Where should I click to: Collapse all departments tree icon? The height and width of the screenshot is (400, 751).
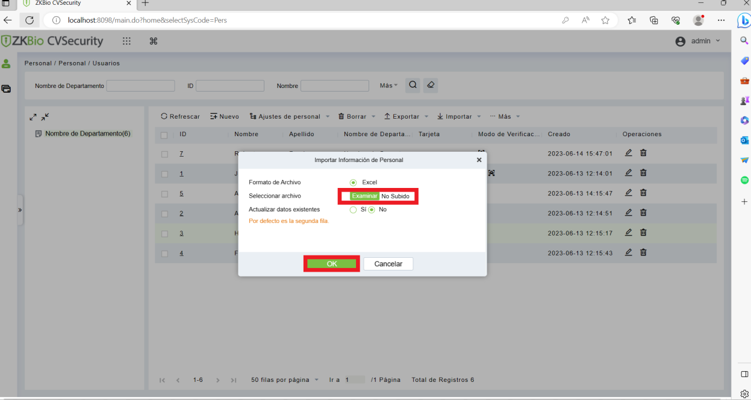[x=45, y=117]
